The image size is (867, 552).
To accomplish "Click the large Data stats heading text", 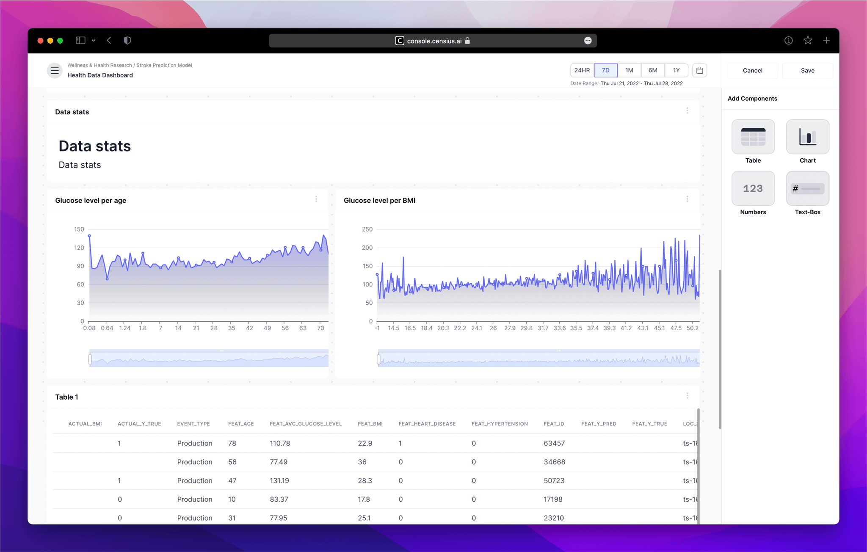I will click(x=95, y=146).
